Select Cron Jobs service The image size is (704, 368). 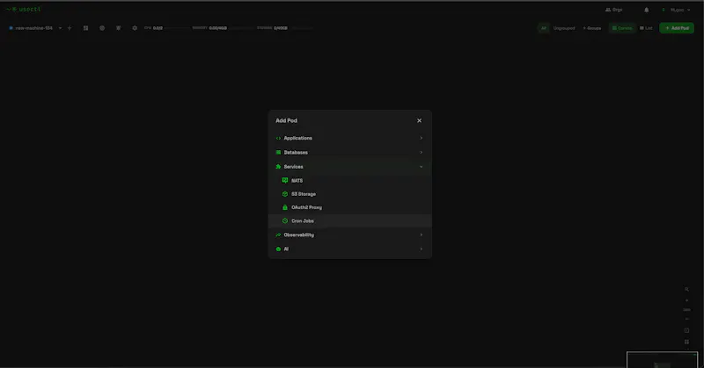click(349, 221)
